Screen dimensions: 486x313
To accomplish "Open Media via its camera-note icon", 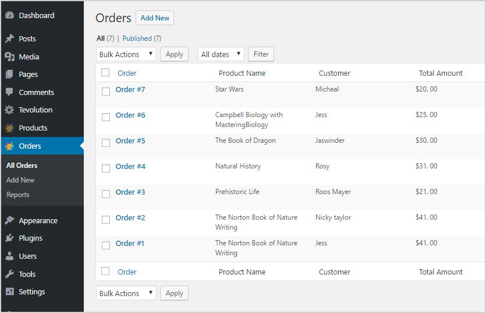I will [10, 57].
